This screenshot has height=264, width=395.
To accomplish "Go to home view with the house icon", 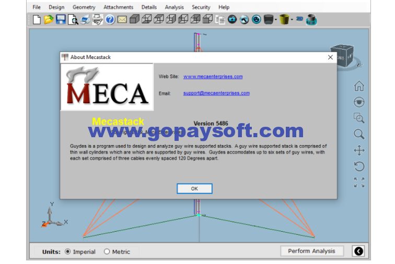I will tap(359, 86).
